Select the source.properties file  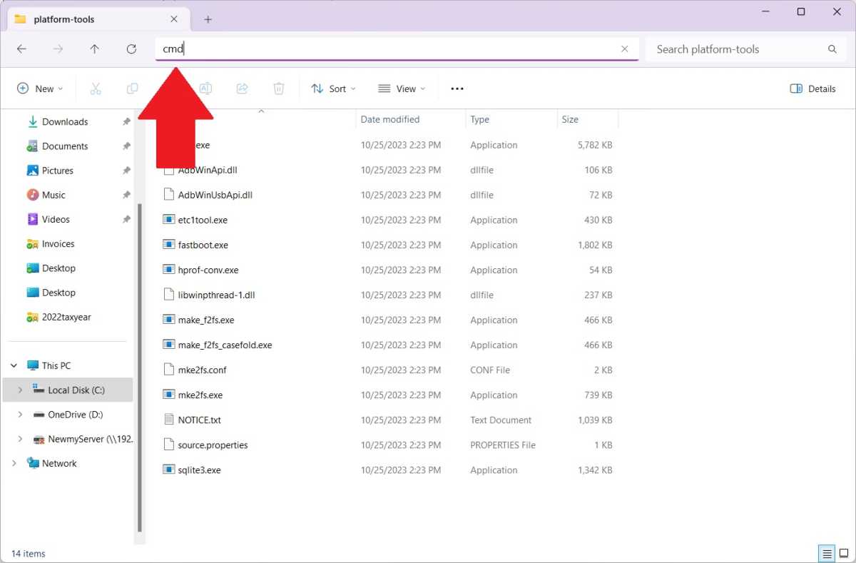(x=213, y=445)
